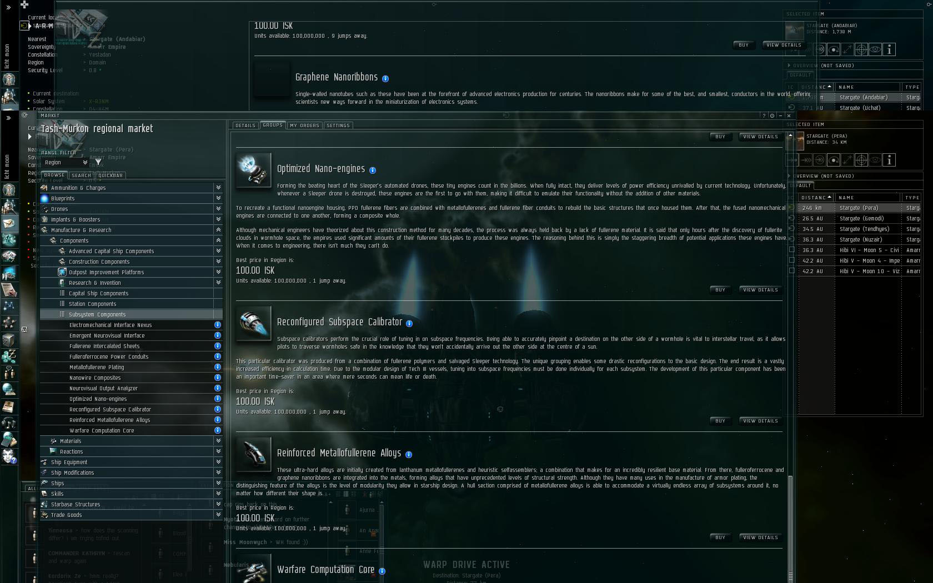Screen dimensions: 933x583
Task: Expand the Blueprints market group
Action: pyautogui.click(x=218, y=198)
